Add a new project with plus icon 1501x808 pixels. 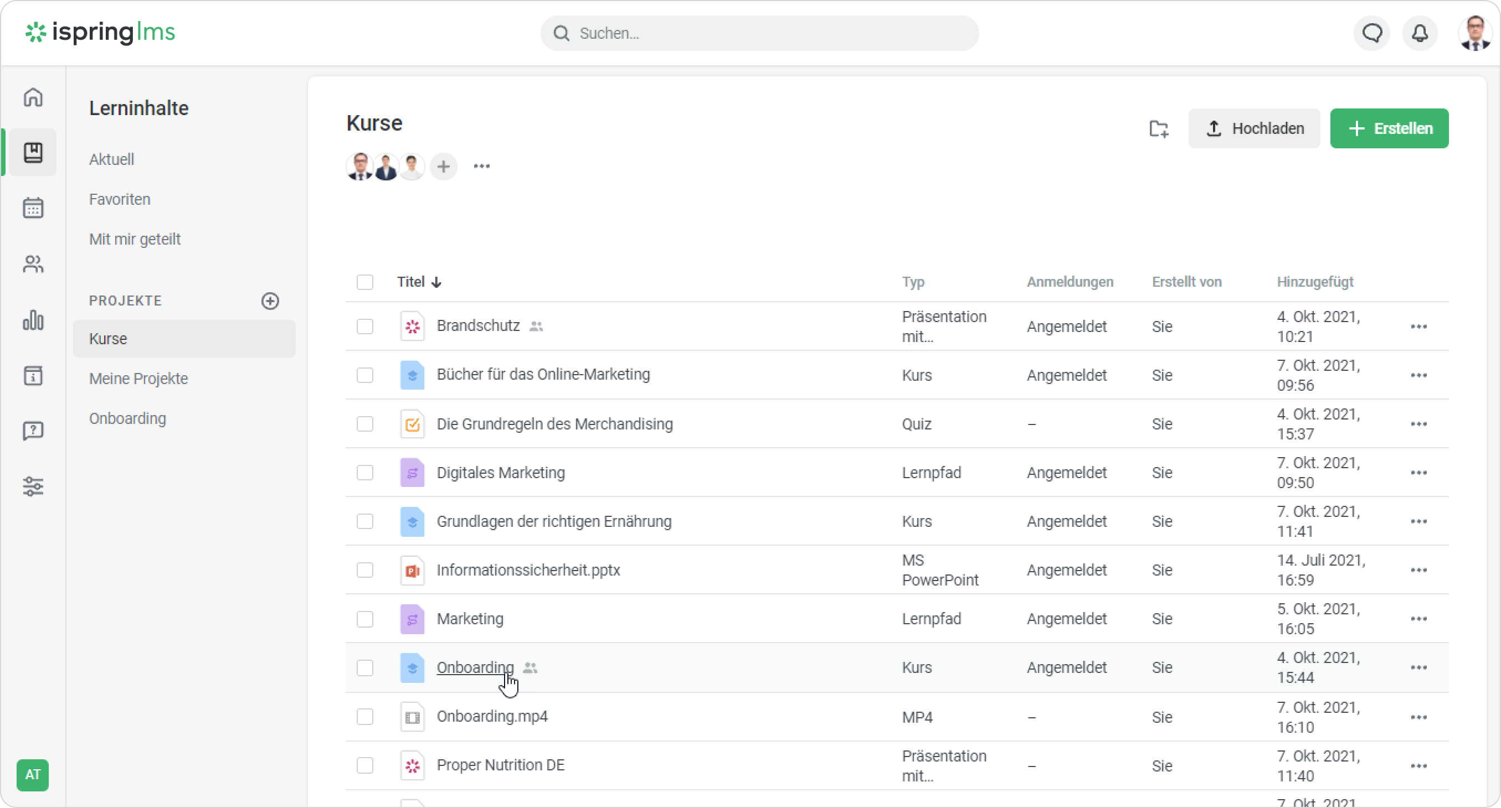tap(270, 301)
